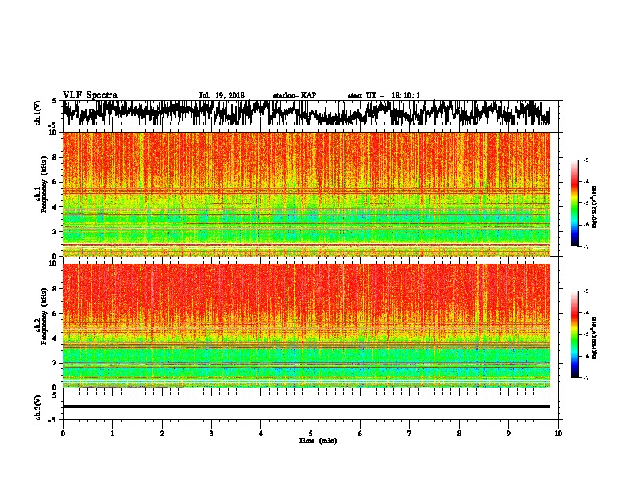This screenshot has height=486, width=629.
Task: Click the "-5" tick on ch.2 color bar
Action: click(585, 334)
